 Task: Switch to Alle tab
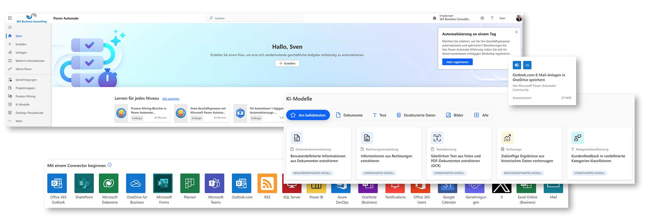pyautogui.click(x=481, y=115)
